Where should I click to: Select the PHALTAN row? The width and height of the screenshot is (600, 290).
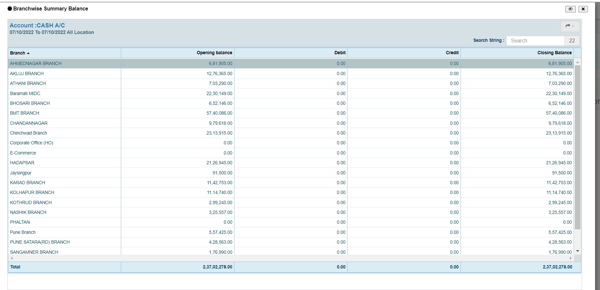[291, 222]
